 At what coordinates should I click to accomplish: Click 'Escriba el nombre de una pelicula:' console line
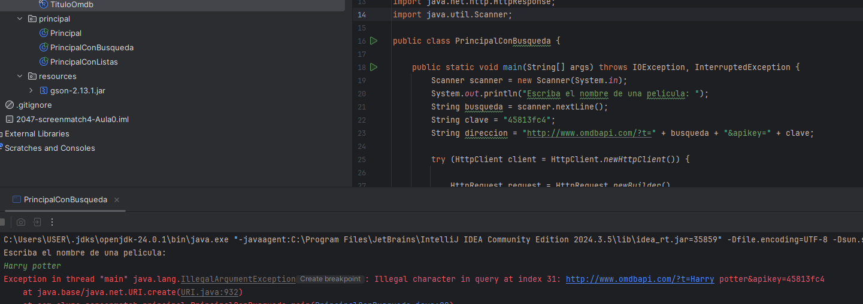tap(84, 253)
